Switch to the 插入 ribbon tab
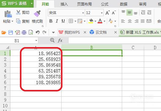Image resolution: width=161 pixels, height=111 pixels. [x=64, y=4]
